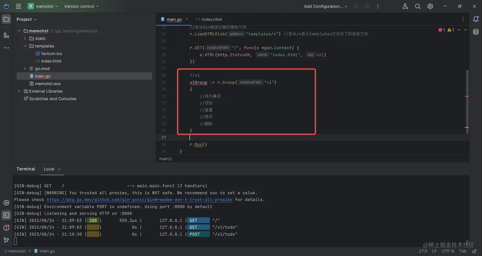The height and width of the screenshot is (256, 482).
Task: Click memolist in status bar breadcrumb
Action: tap(15, 251)
